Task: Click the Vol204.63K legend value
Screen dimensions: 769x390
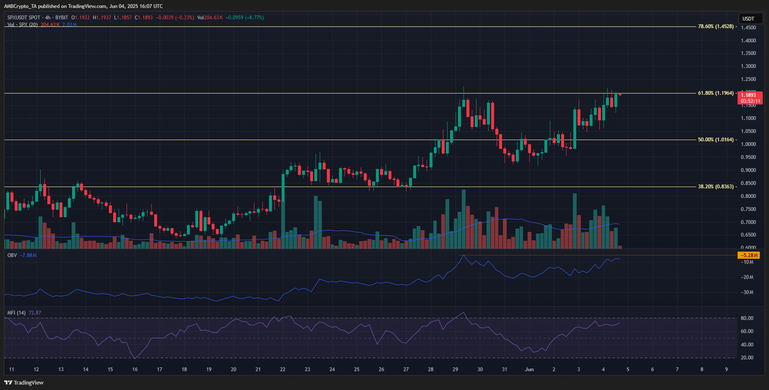Action: pos(210,18)
